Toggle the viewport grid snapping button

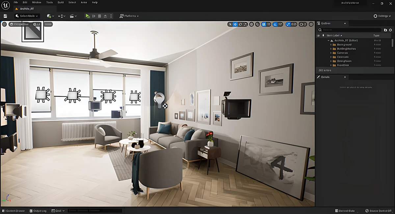point(264,24)
